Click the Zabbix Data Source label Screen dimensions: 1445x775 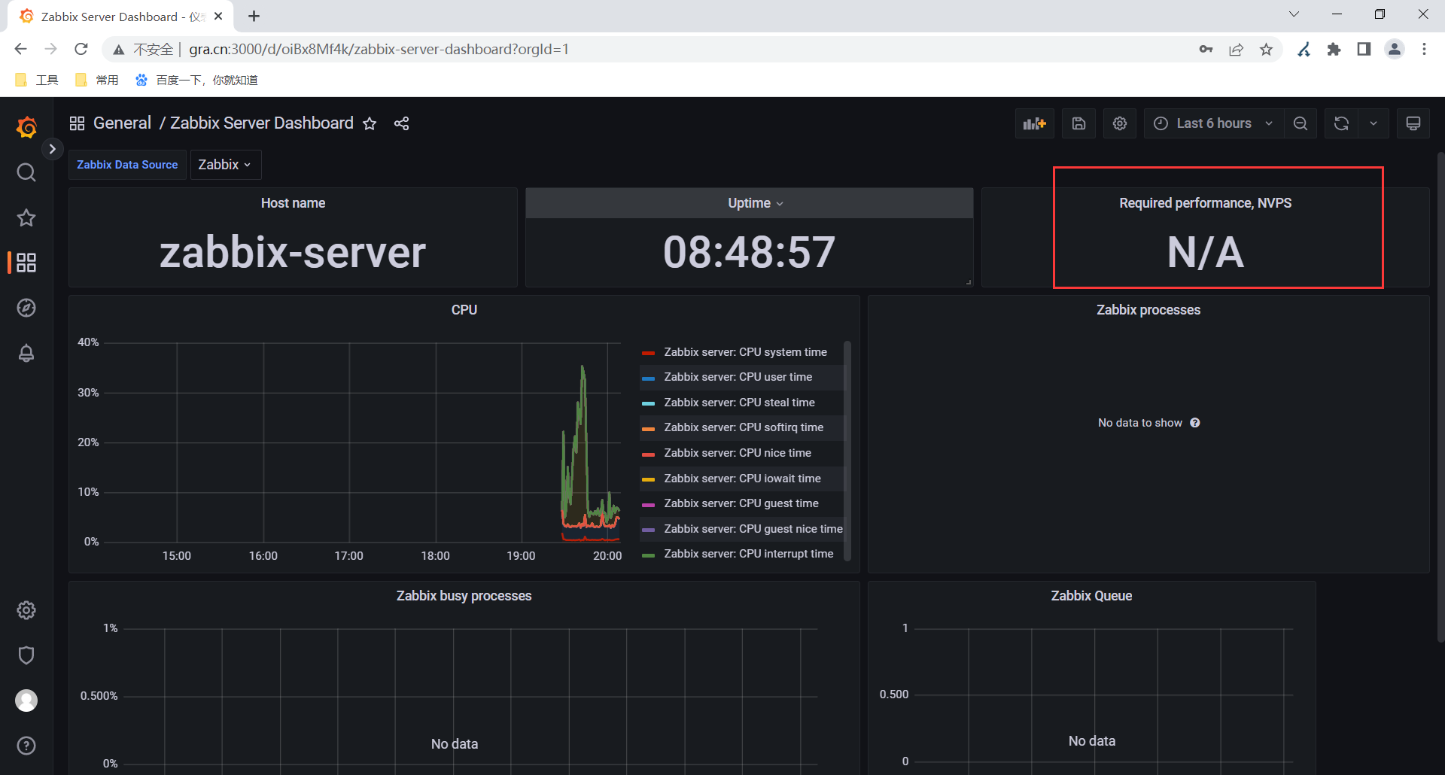[127, 165]
